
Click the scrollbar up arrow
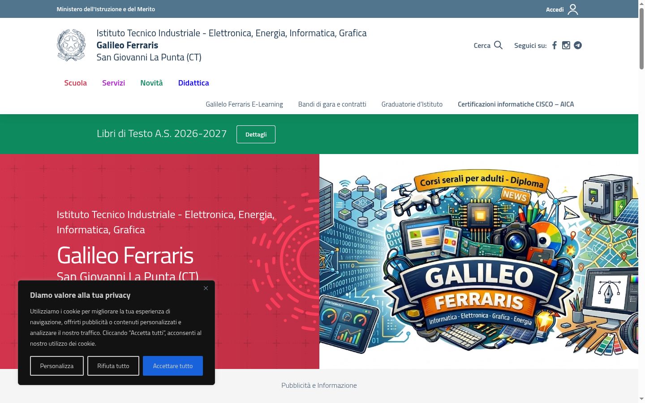pos(641,3)
